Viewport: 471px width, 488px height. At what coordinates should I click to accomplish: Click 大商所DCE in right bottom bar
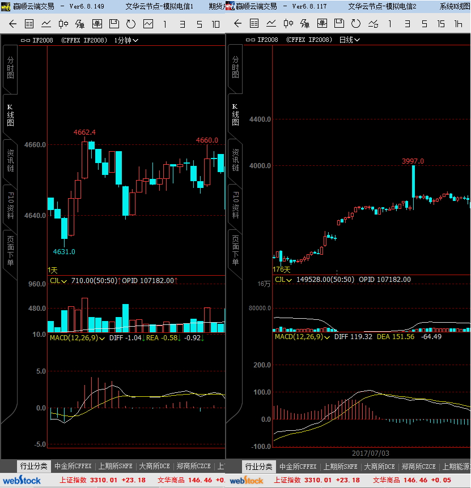tap(379, 466)
